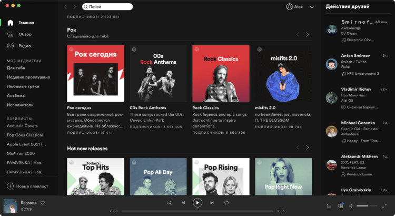Click the Reasons track title

[28, 203]
